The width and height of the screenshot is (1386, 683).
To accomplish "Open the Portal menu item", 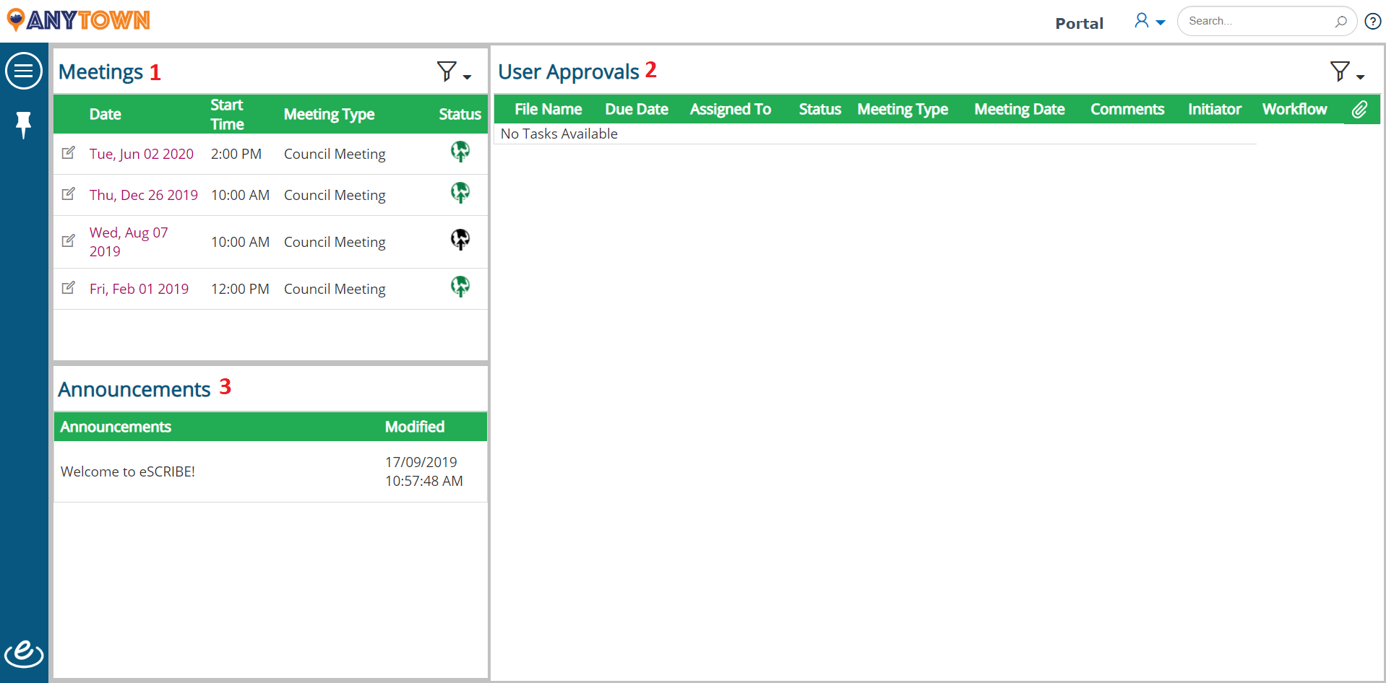I will point(1079,23).
